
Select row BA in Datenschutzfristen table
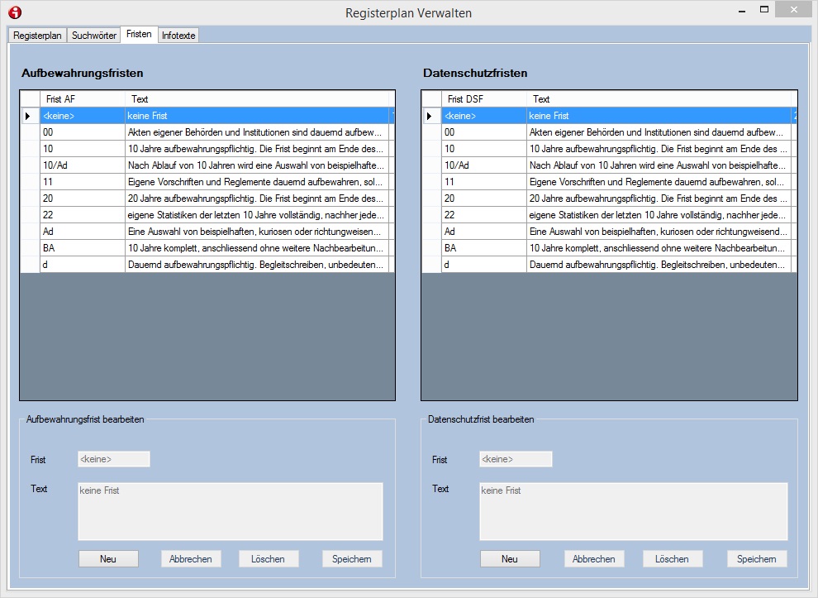click(x=484, y=248)
